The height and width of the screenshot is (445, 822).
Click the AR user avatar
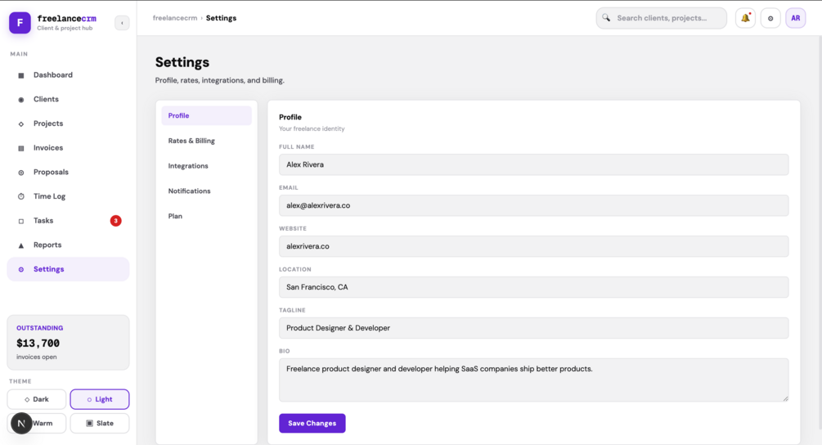(x=795, y=18)
